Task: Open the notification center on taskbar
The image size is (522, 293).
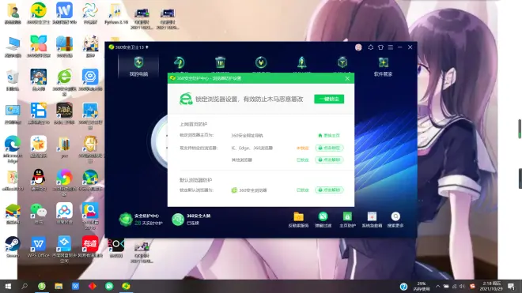Action: pos(512,287)
